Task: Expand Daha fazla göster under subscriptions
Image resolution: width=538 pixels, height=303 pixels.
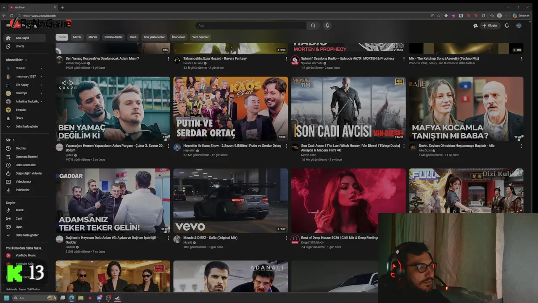Action: 25,126
